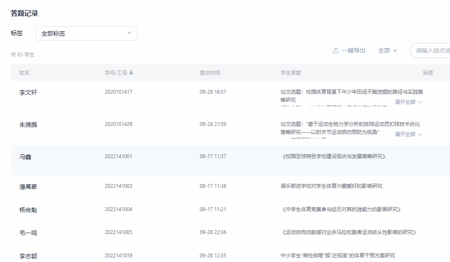Click the export upload icon
The width and height of the screenshot is (450, 262).
tap(335, 50)
